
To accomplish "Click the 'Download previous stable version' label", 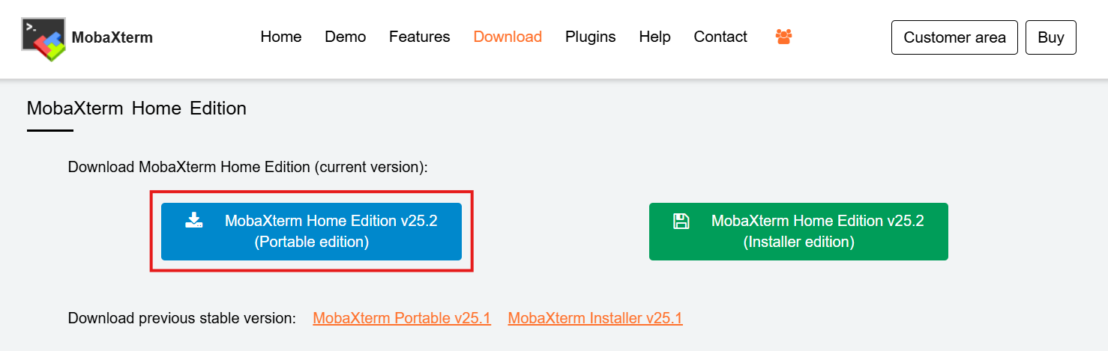I will tap(182, 318).
